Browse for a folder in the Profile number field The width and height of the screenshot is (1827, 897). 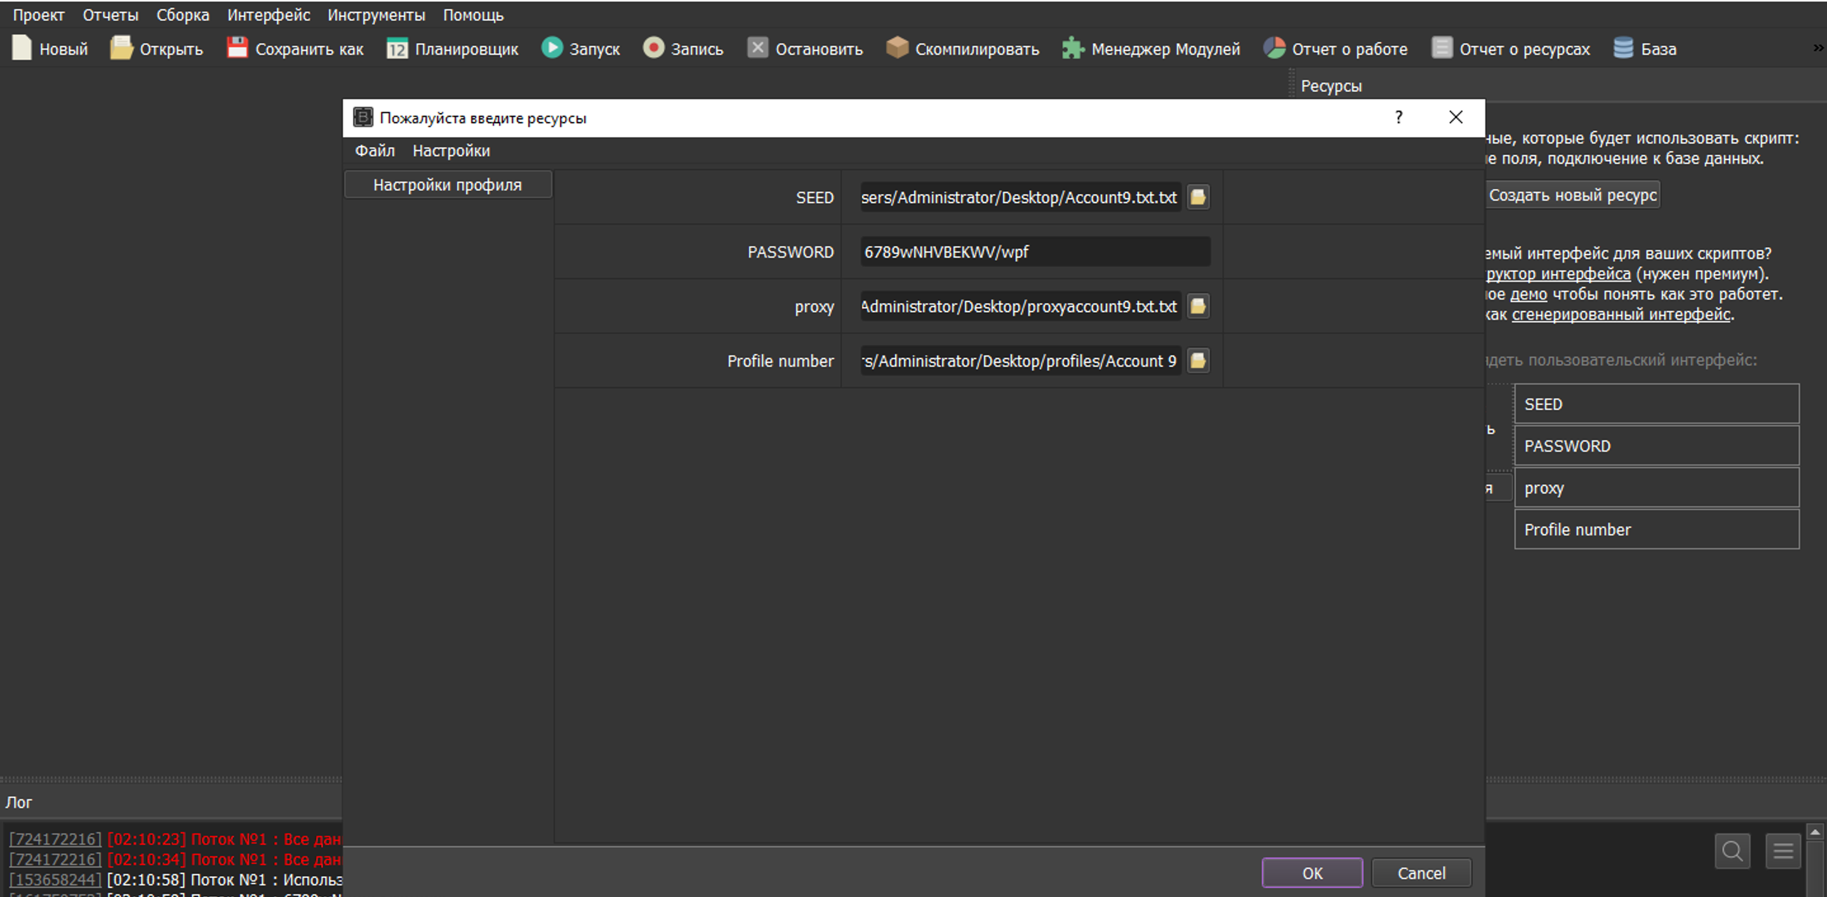1198,361
